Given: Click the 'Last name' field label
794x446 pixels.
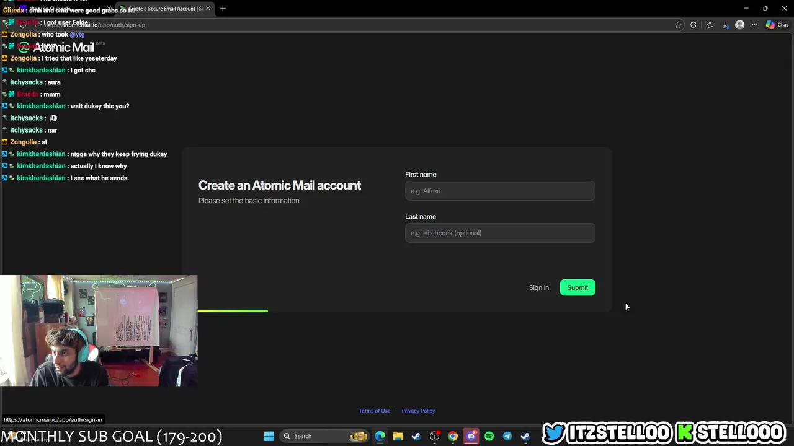Looking at the screenshot, I should pyautogui.click(x=421, y=217).
